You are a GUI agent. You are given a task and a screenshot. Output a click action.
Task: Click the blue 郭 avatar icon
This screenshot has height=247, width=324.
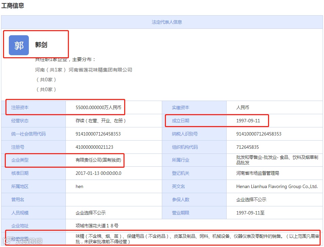pyautogui.click(x=19, y=45)
